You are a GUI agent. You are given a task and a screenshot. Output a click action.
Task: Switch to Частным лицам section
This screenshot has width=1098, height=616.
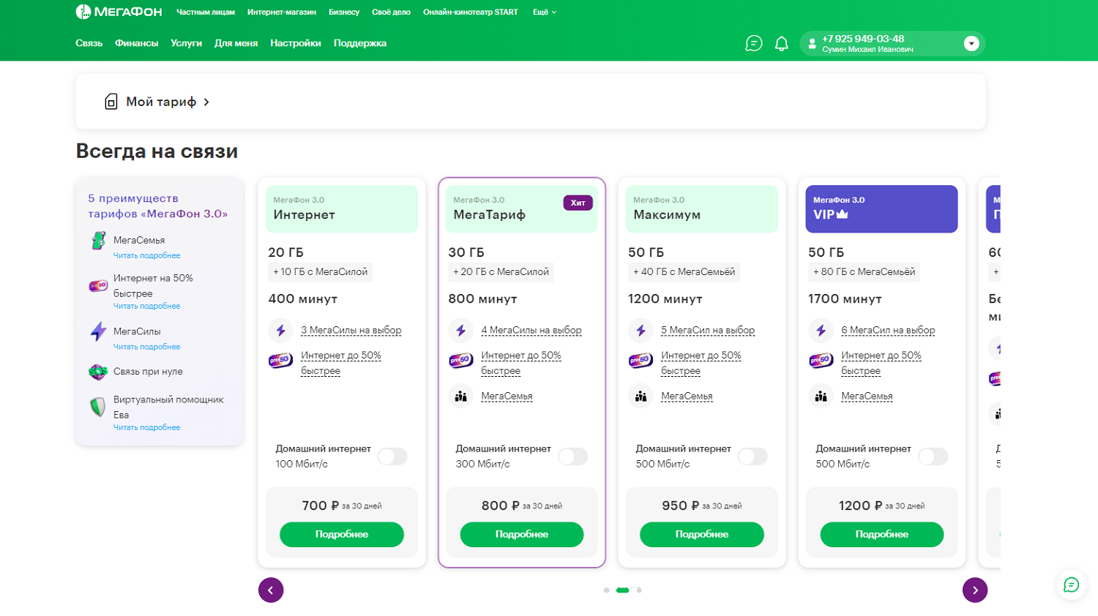(206, 12)
